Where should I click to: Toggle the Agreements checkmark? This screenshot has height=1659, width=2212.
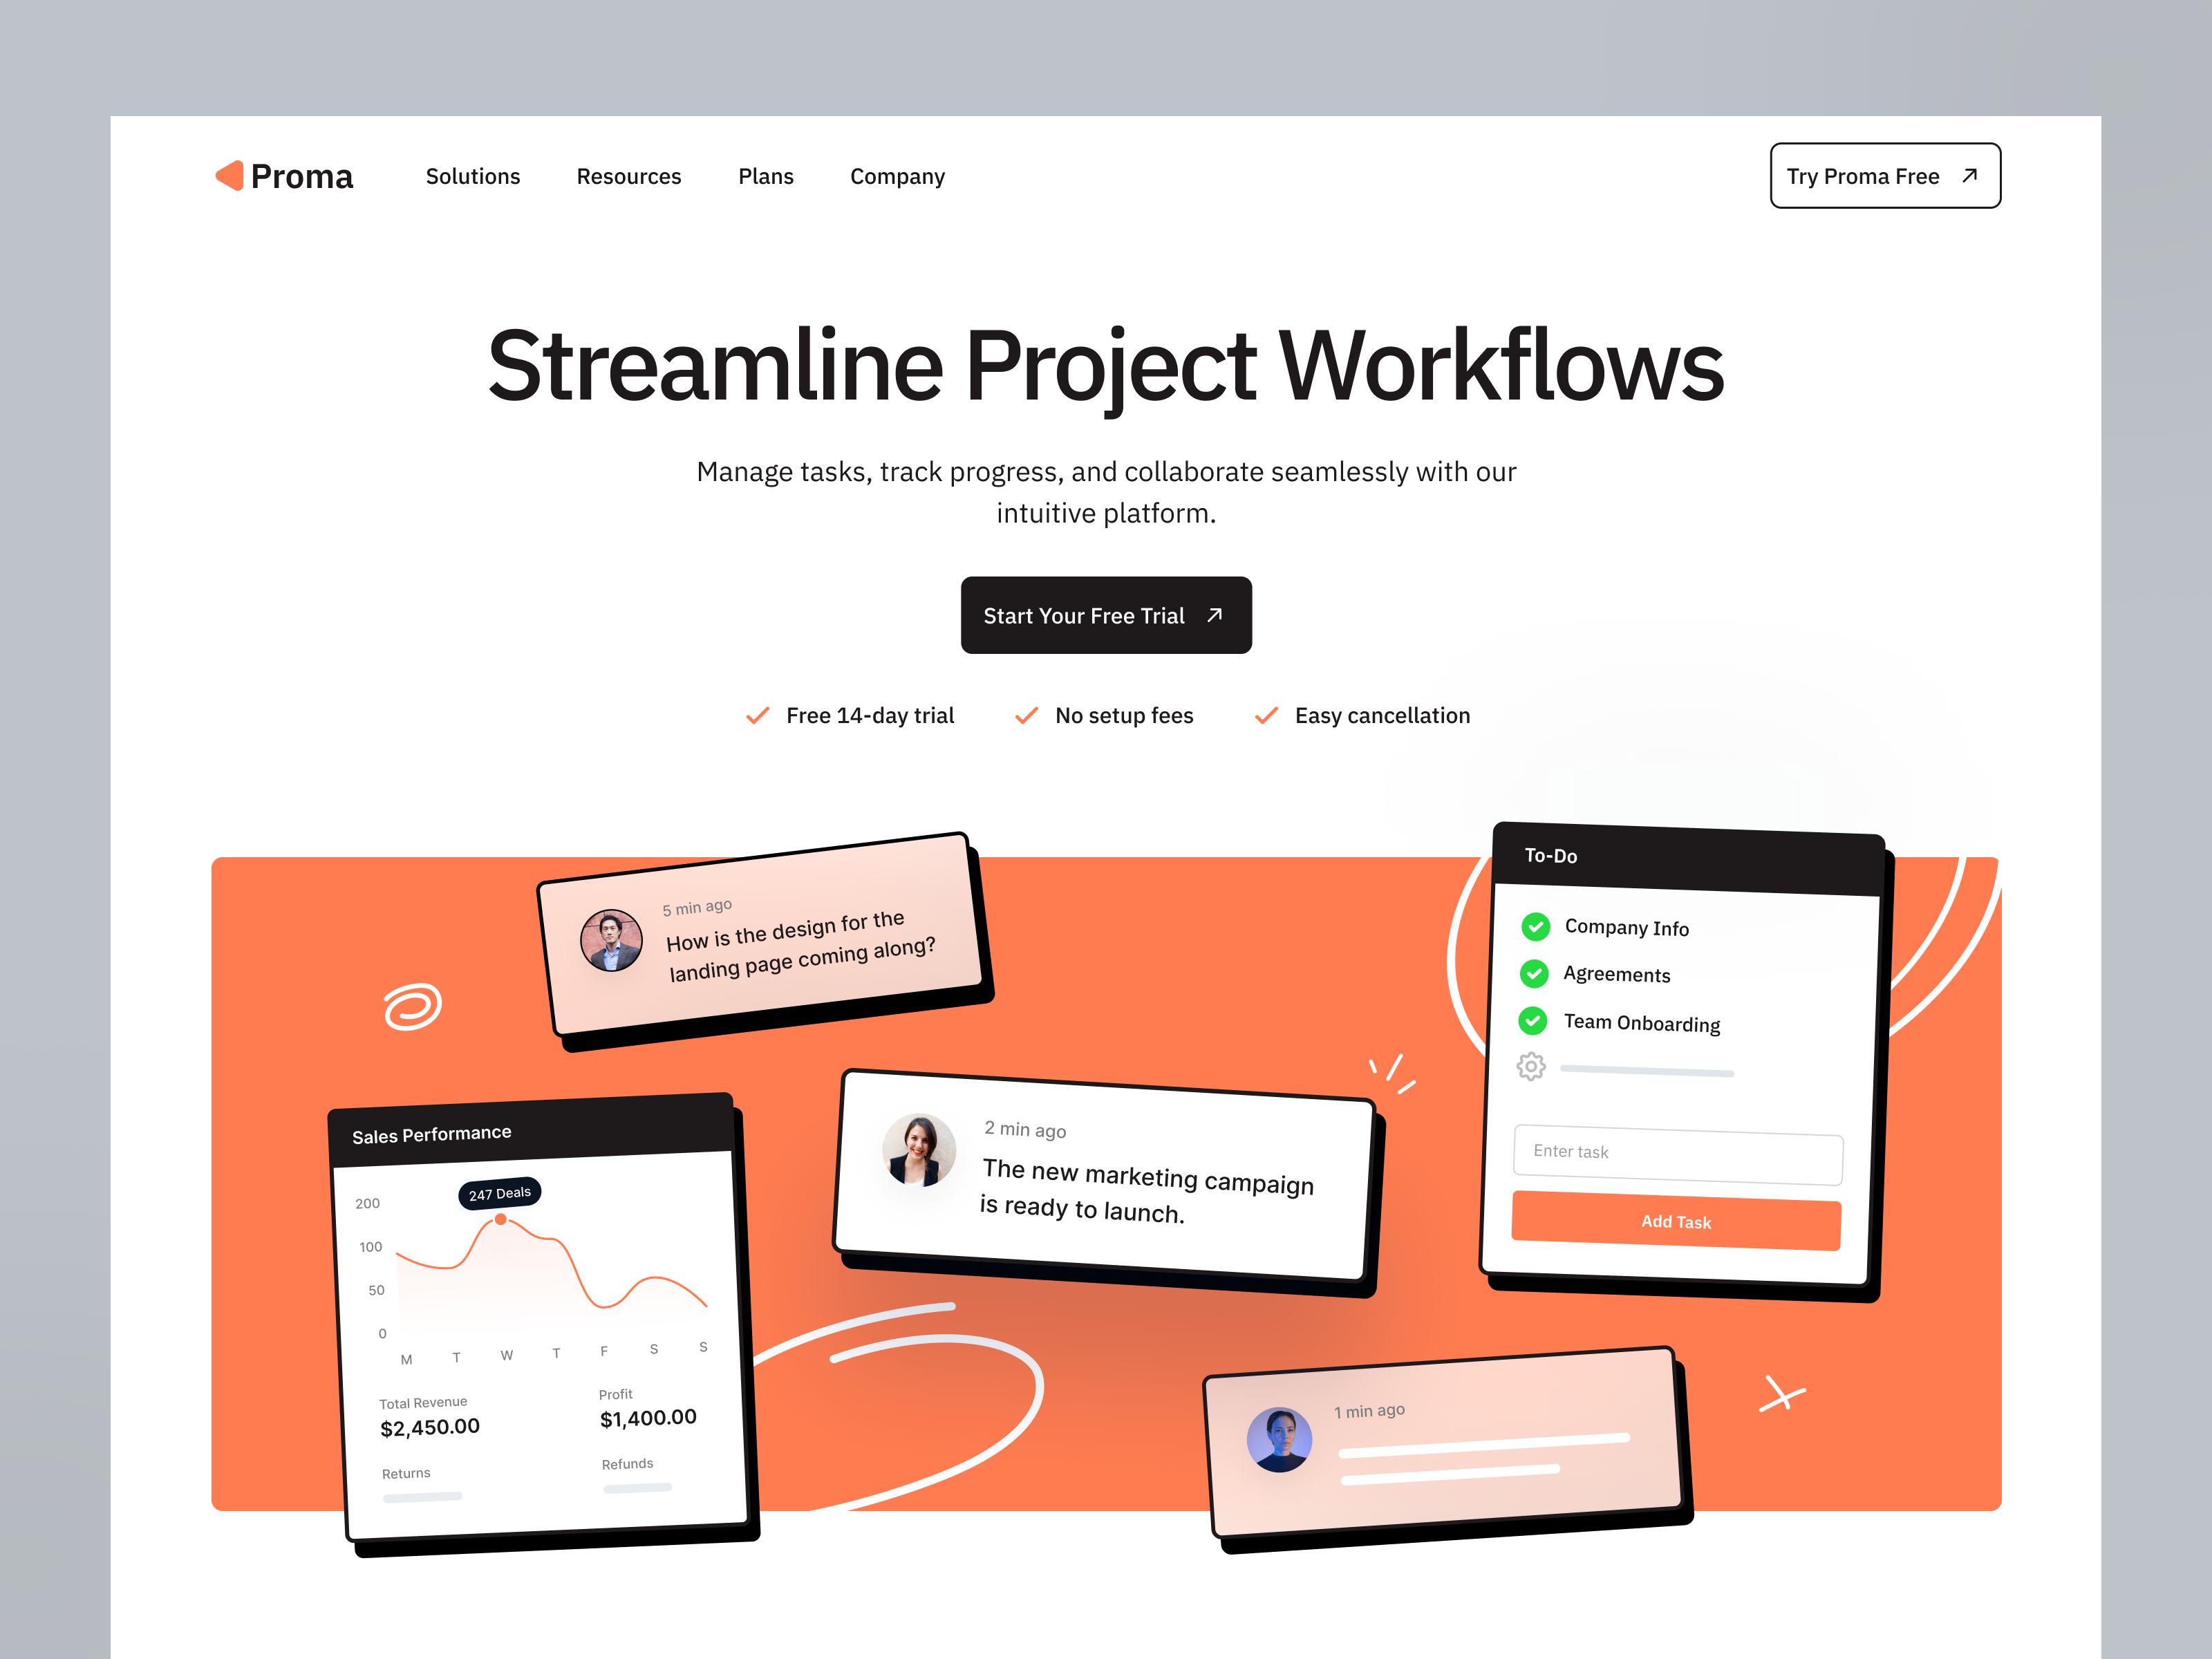click(x=1534, y=973)
